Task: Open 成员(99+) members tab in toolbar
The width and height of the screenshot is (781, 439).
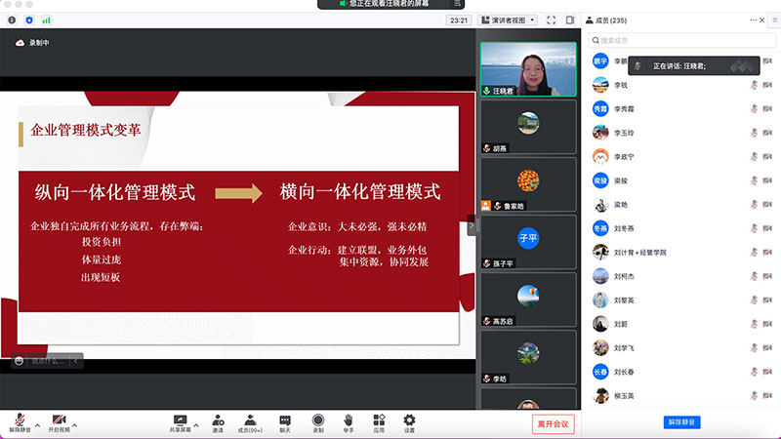Action: [250, 420]
